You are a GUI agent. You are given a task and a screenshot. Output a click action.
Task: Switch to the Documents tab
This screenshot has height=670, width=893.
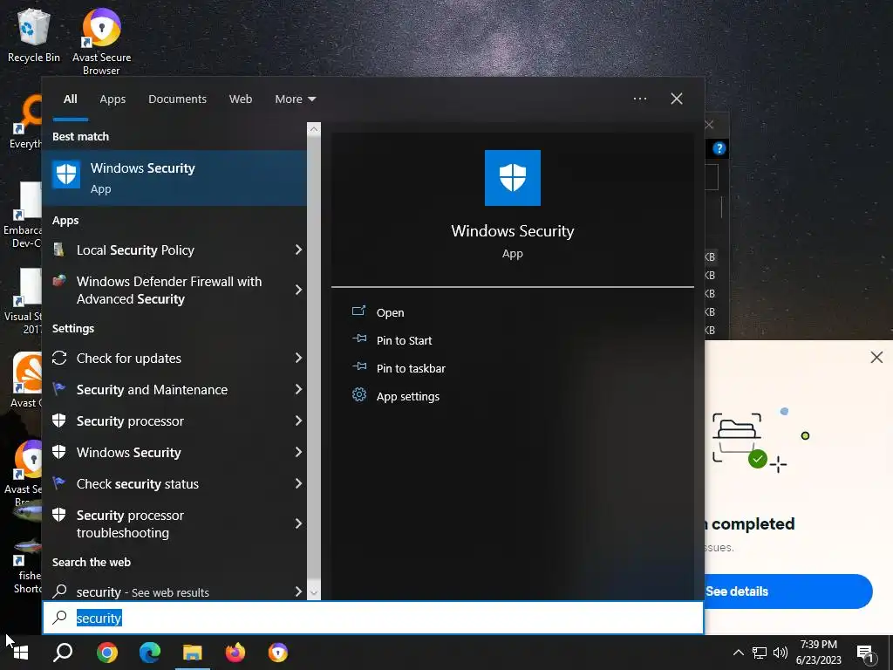(177, 99)
